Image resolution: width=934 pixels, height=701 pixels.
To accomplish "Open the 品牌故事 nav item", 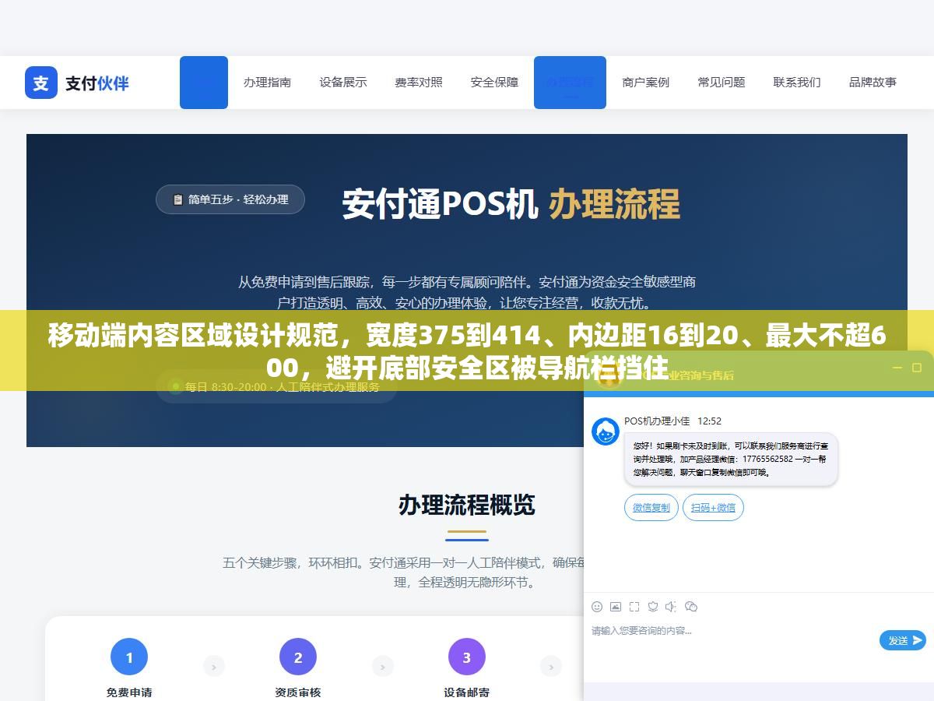I will 873,82.
